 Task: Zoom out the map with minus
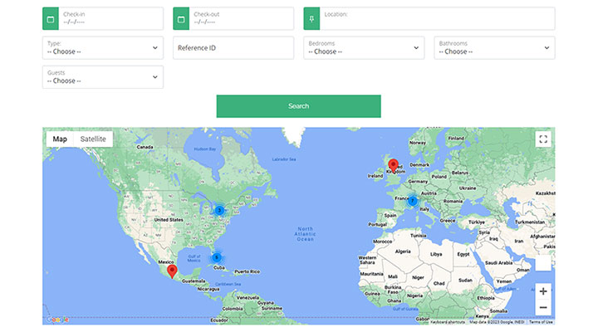pos(543,307)
